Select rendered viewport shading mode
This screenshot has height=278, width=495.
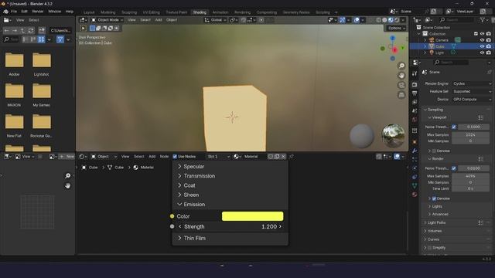point(397,20)
